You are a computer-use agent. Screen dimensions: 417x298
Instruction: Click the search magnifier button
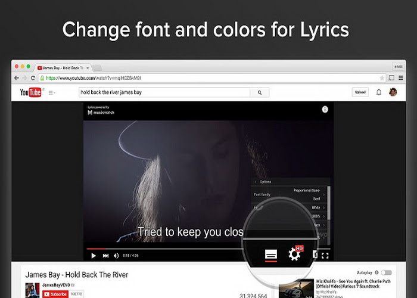260,92
